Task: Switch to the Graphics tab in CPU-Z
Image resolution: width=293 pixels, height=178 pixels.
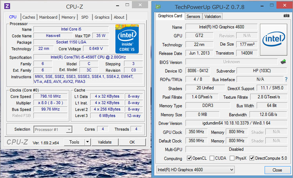Action: click(x=102, y=17)
